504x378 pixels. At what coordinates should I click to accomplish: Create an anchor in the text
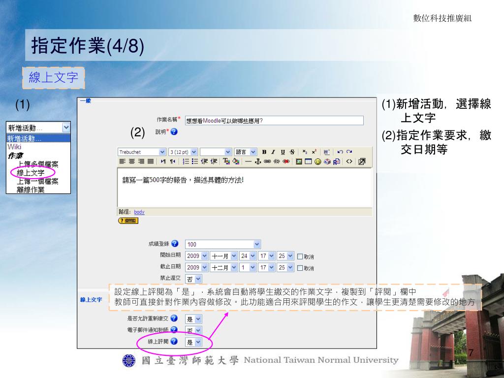pos(257,161)
